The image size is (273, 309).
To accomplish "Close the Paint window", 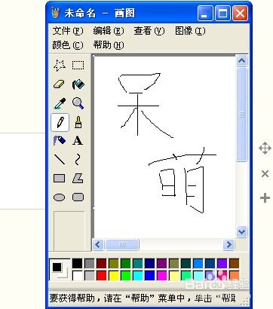I will click(x=240, y=13).
